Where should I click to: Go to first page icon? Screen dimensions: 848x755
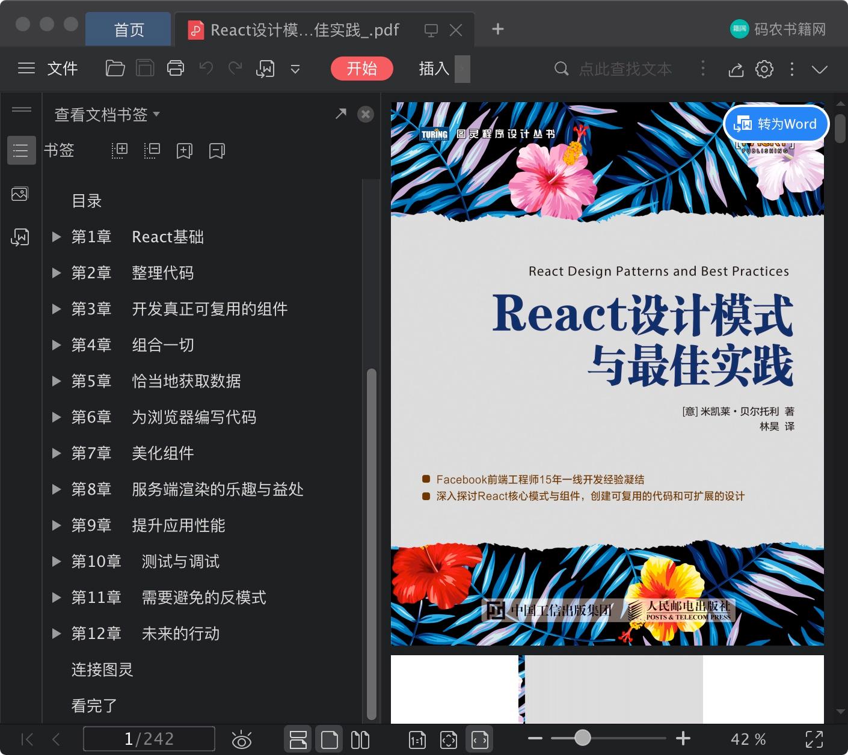click(27, 739)
